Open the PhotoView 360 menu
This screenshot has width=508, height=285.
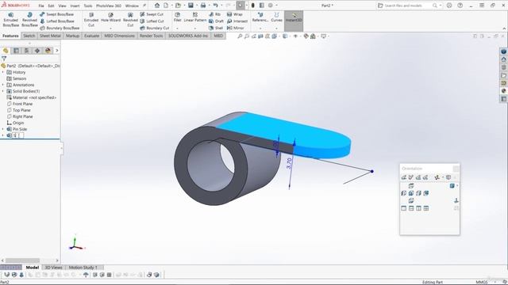pyautogui.click(x=109, y=6)
